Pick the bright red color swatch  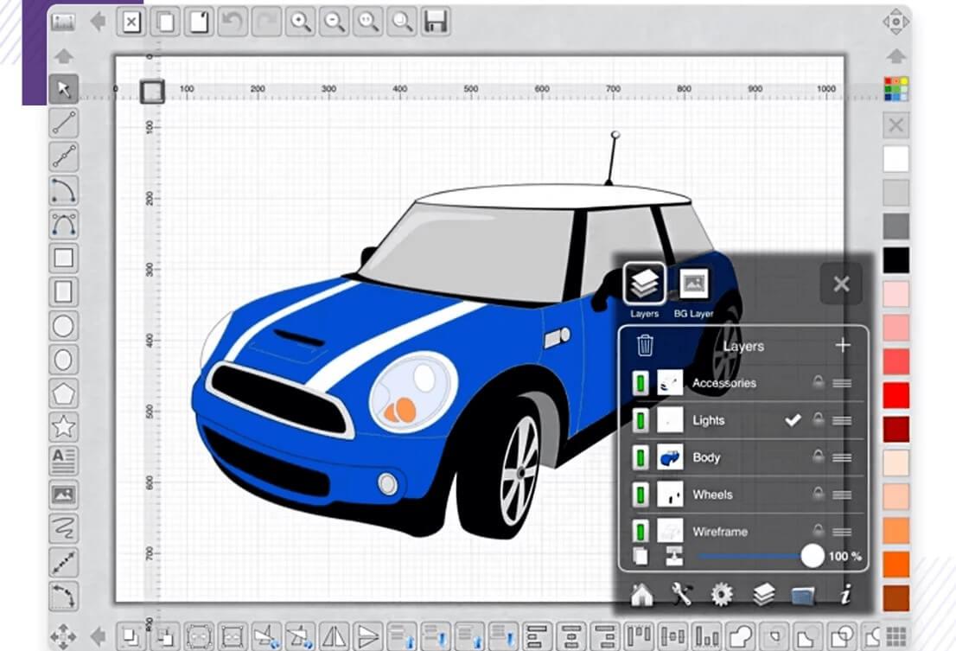(896, 396)
